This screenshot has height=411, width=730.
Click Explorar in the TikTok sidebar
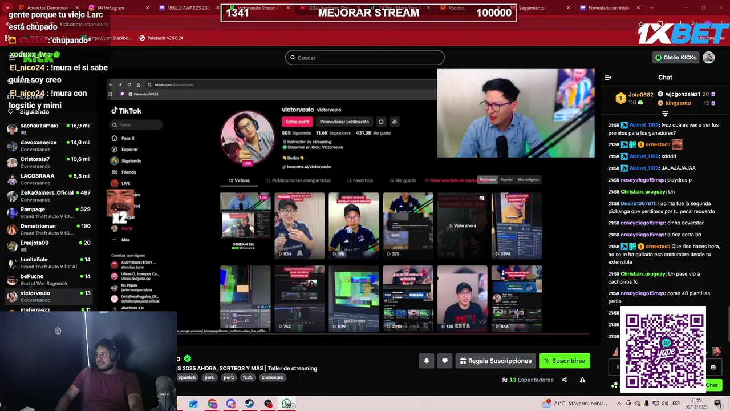[125, 150]
